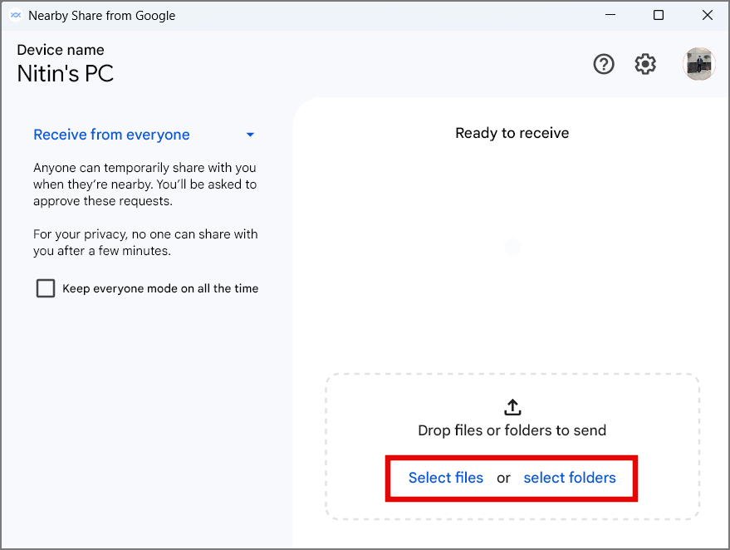The image size is (730, 550).
Task: Maximize the Nearby Share window
Action: pos(659,16)
